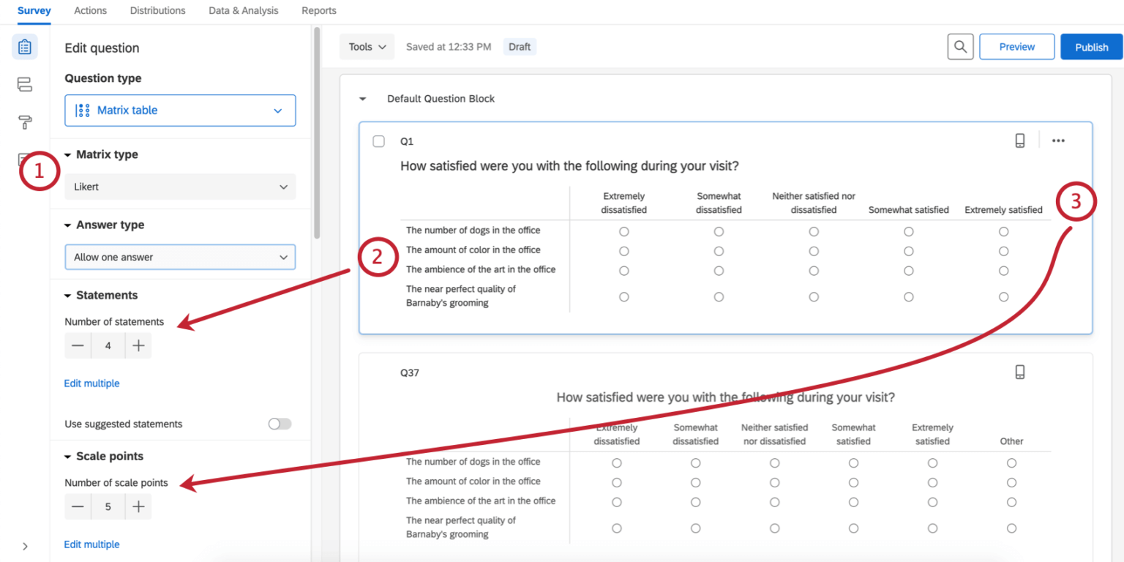Open the Survey flow panel icon
The image size is (1124, 562).
pyautogui.click(x=25, y=84)
